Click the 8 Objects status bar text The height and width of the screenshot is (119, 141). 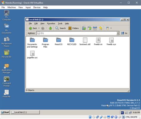30,90
